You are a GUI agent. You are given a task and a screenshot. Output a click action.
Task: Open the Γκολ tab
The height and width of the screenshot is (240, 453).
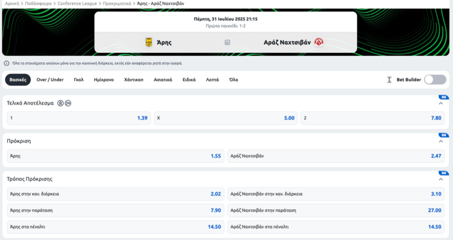78,80
